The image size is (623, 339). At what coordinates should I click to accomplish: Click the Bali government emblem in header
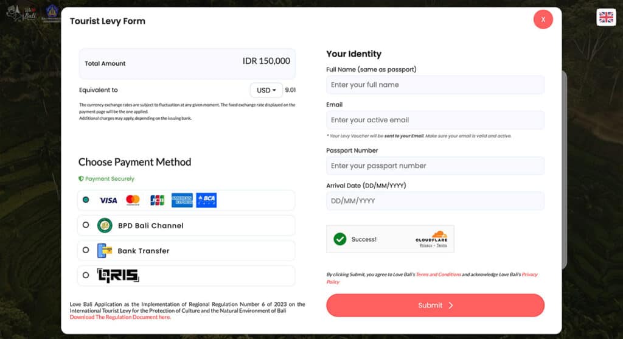point(52,13)
